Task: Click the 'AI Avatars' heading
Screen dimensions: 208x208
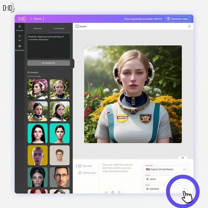Action: [x=33, y=72]
